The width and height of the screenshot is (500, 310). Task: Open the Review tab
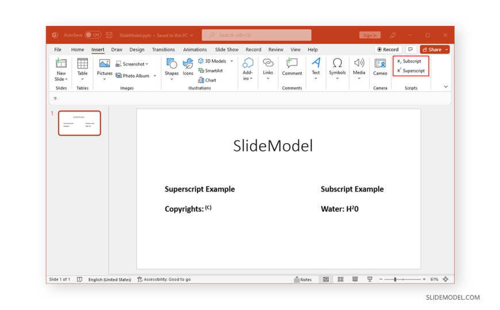[276, 49]
